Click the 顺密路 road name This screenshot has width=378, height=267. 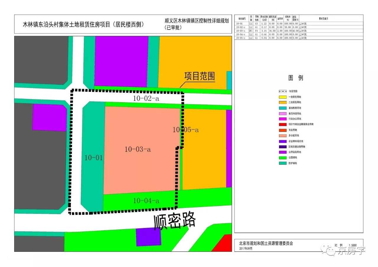[175, 221]
